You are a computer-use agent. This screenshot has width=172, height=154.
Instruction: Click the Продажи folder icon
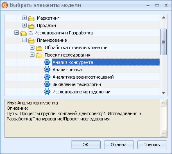(31, 26)
